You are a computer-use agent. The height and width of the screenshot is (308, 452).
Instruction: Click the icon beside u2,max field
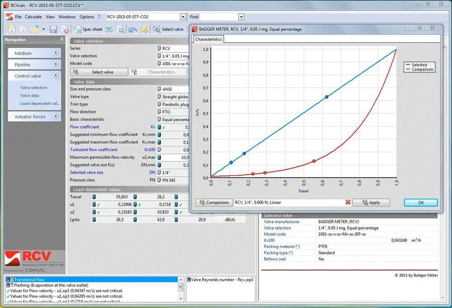[159, 157]
